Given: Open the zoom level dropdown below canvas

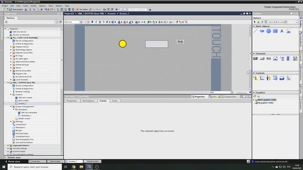Looking at the screenshot, I should pyautogui.click(x=232, y=93).
